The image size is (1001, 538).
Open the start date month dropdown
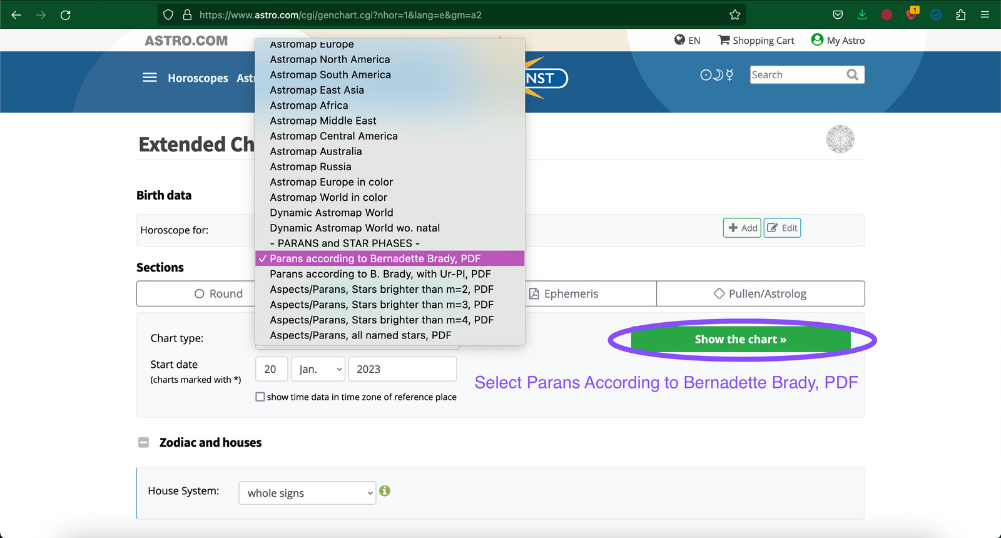pos(318,369)
